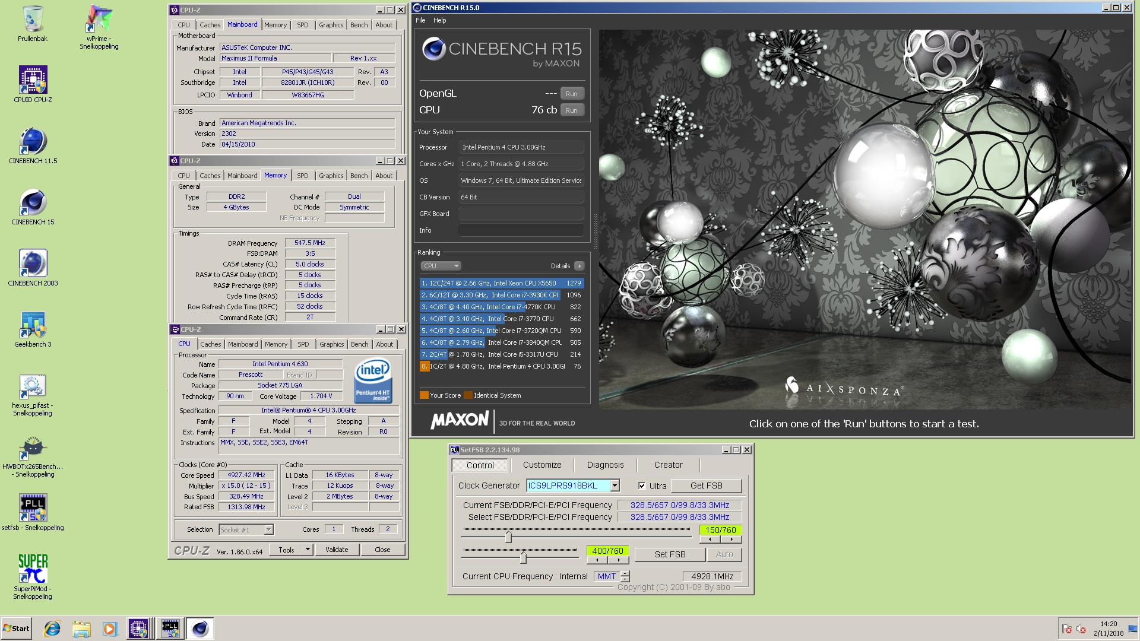Open Windows Media Player from the taskbar
The height and width of the screenshot is (641, 1140).
[x=110, y=629]
